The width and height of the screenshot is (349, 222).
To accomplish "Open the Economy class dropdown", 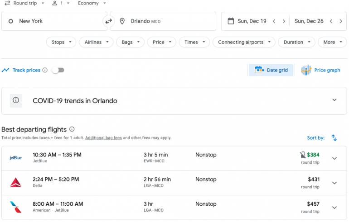I will pyautogui.click(x=92, y=3).
